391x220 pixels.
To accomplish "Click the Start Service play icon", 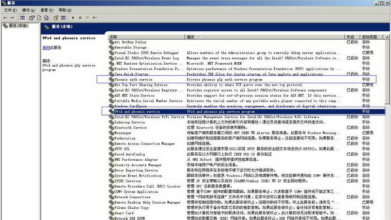I will click(73, 18).
